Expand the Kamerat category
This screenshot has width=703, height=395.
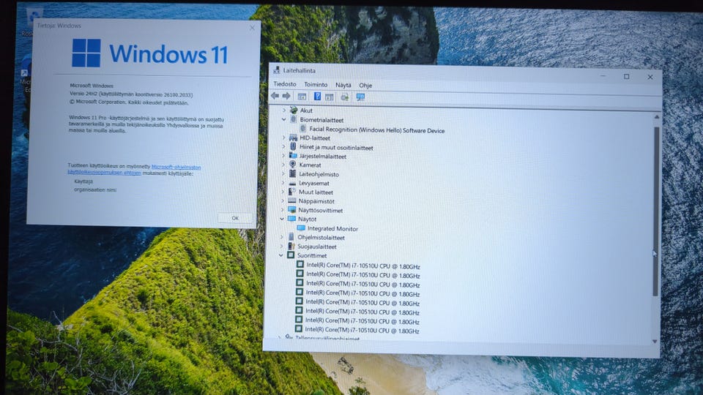(x=283, y=165)
